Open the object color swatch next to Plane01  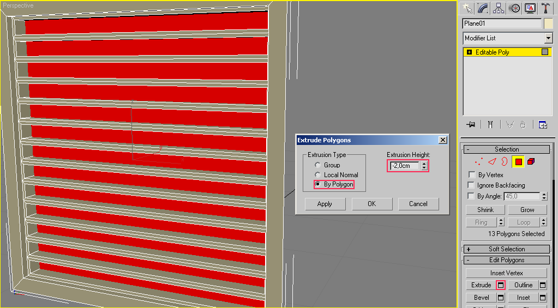(x=548, y=23)
